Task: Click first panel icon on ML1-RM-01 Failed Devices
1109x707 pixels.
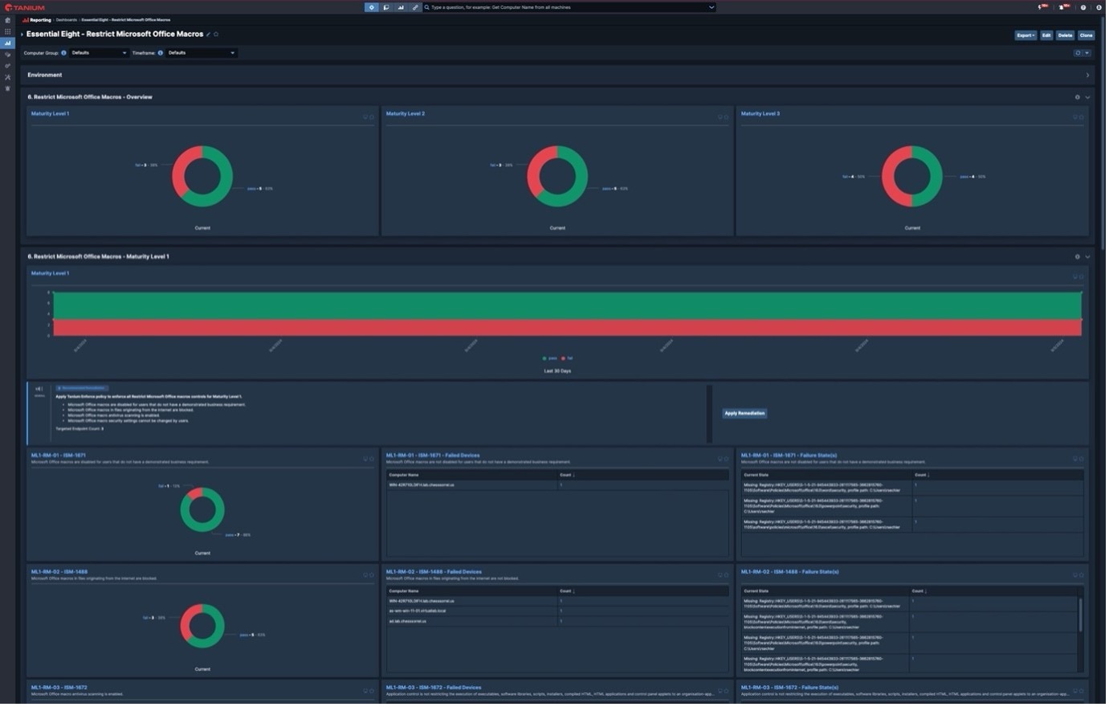Action: pos(720,460)
